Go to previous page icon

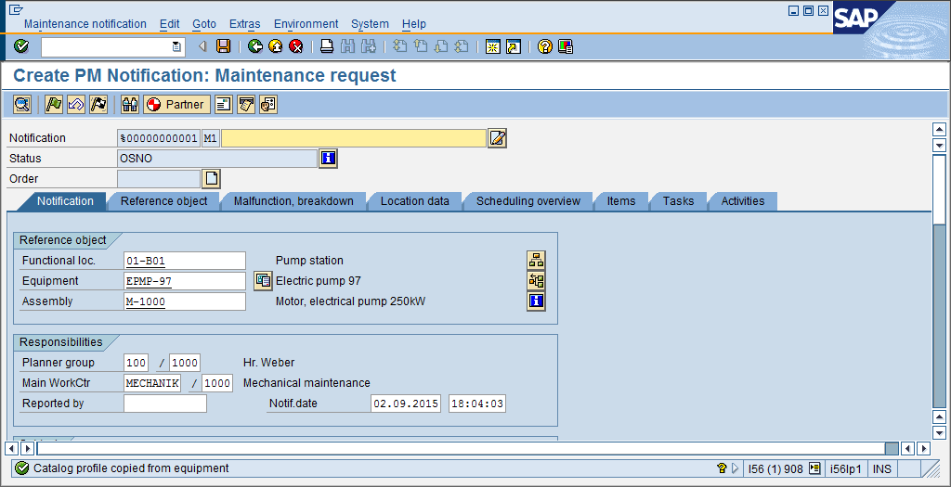[421, 46]
